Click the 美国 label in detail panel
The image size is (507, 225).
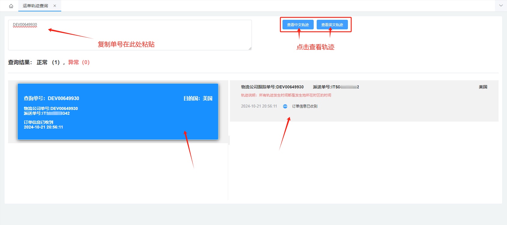pyautogui.click(x=483, y=87)
